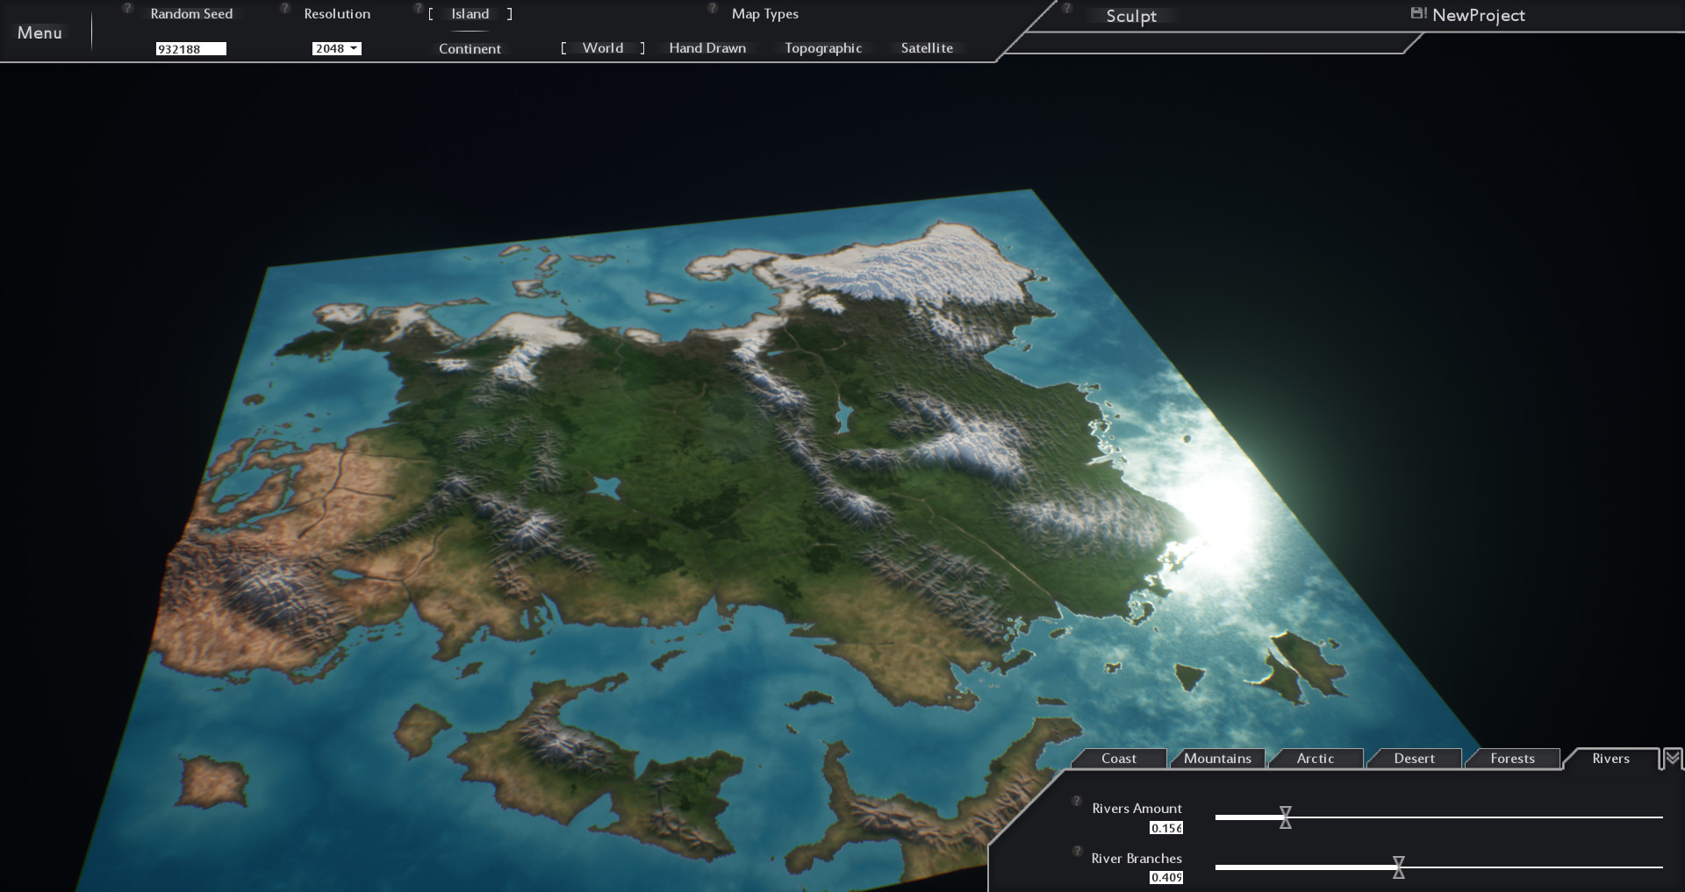The width and height of the screenshot is (1685, 892).
Task: Click the Sculpt button
Action: [x=1131, y=16]
